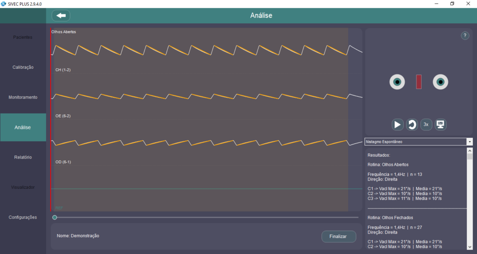477x254 pixels.
Task: Open the Pacientes section in sidebar
Action: point(23,37)
